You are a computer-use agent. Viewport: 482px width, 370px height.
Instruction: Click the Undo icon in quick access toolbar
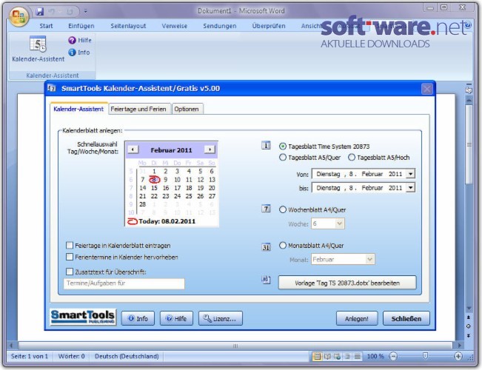[x=52, y=12]
